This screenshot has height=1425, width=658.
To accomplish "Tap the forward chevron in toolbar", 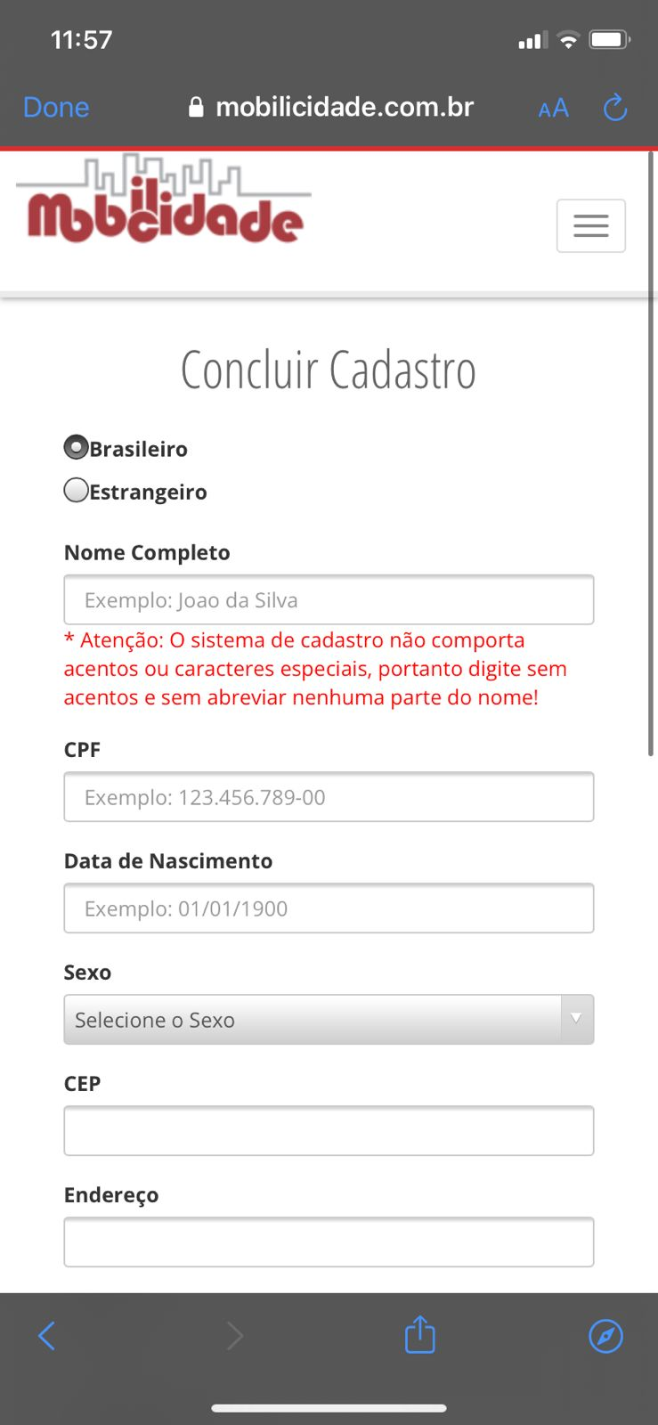I will [235, 1336].
